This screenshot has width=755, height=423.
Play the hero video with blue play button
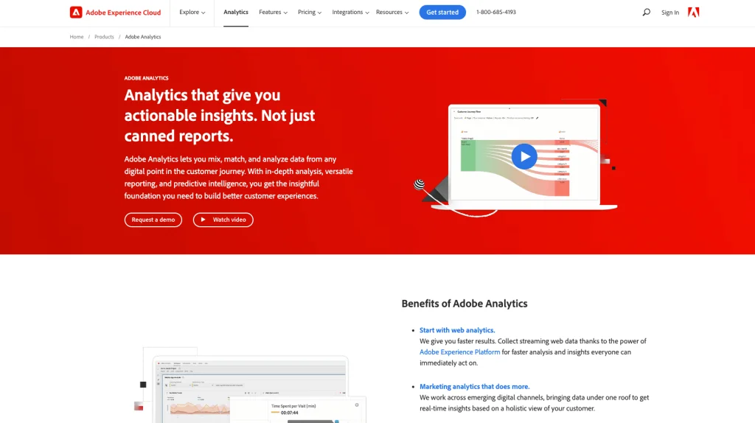524,156
